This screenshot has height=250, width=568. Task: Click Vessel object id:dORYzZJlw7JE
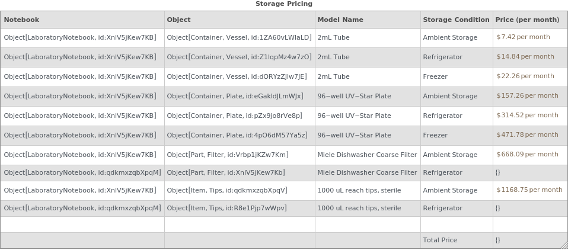[x=237, y=76]
